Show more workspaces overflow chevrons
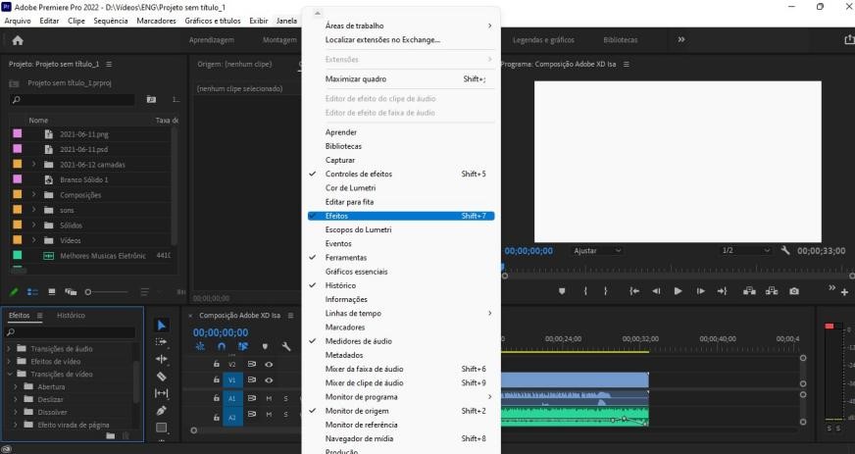Screen dimensions: 855x454 click(681, 40)
